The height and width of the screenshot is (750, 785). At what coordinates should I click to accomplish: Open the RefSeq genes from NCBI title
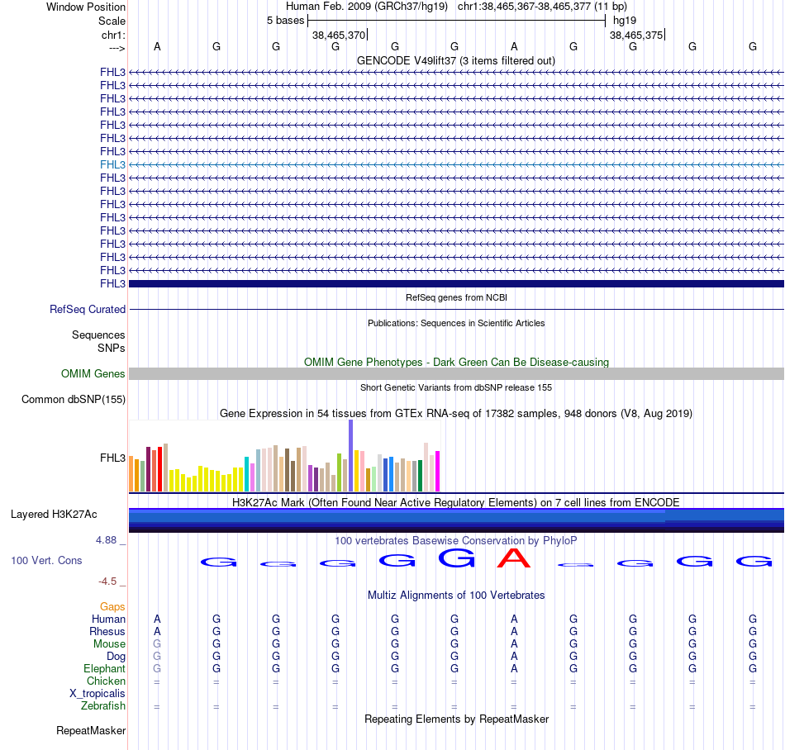point(456,297)
